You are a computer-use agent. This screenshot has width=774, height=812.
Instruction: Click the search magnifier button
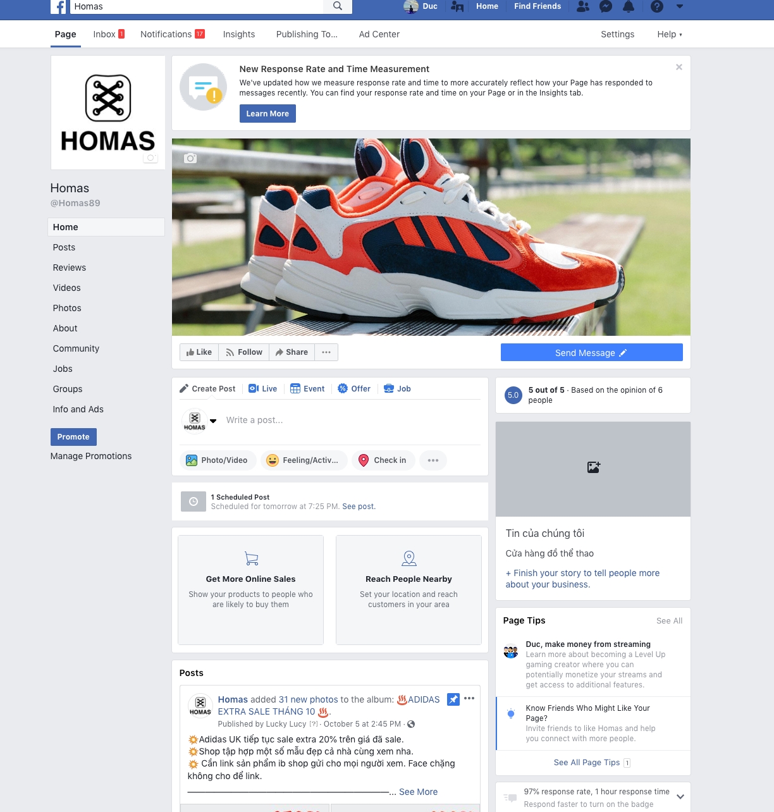[338, 6]
